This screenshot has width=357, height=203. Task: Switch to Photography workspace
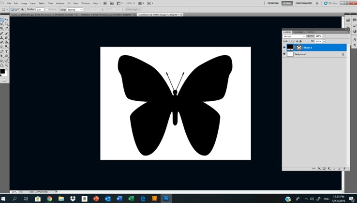point(304,3)
